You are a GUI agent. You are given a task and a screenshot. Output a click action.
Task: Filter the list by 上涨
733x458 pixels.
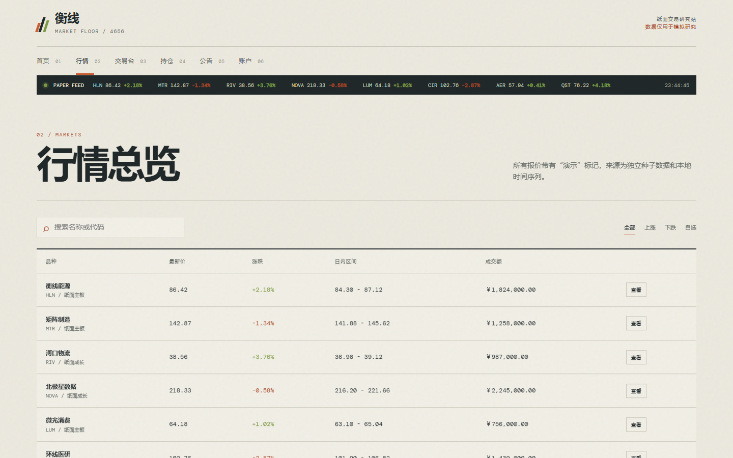[650, 227]
